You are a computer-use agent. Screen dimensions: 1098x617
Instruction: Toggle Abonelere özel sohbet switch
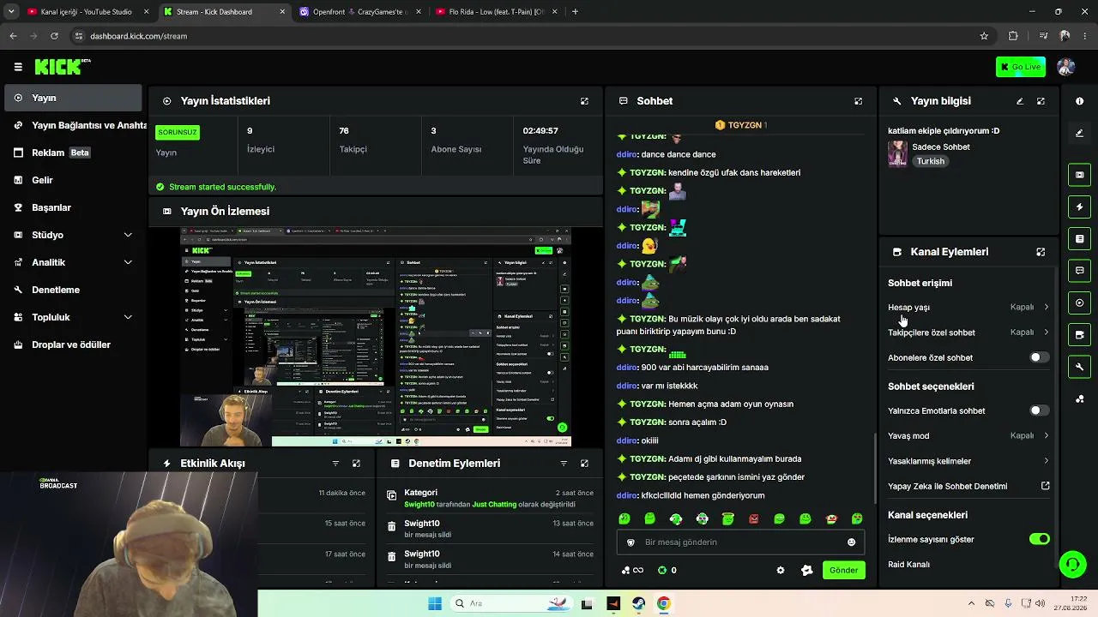[x=1039, y=357]
